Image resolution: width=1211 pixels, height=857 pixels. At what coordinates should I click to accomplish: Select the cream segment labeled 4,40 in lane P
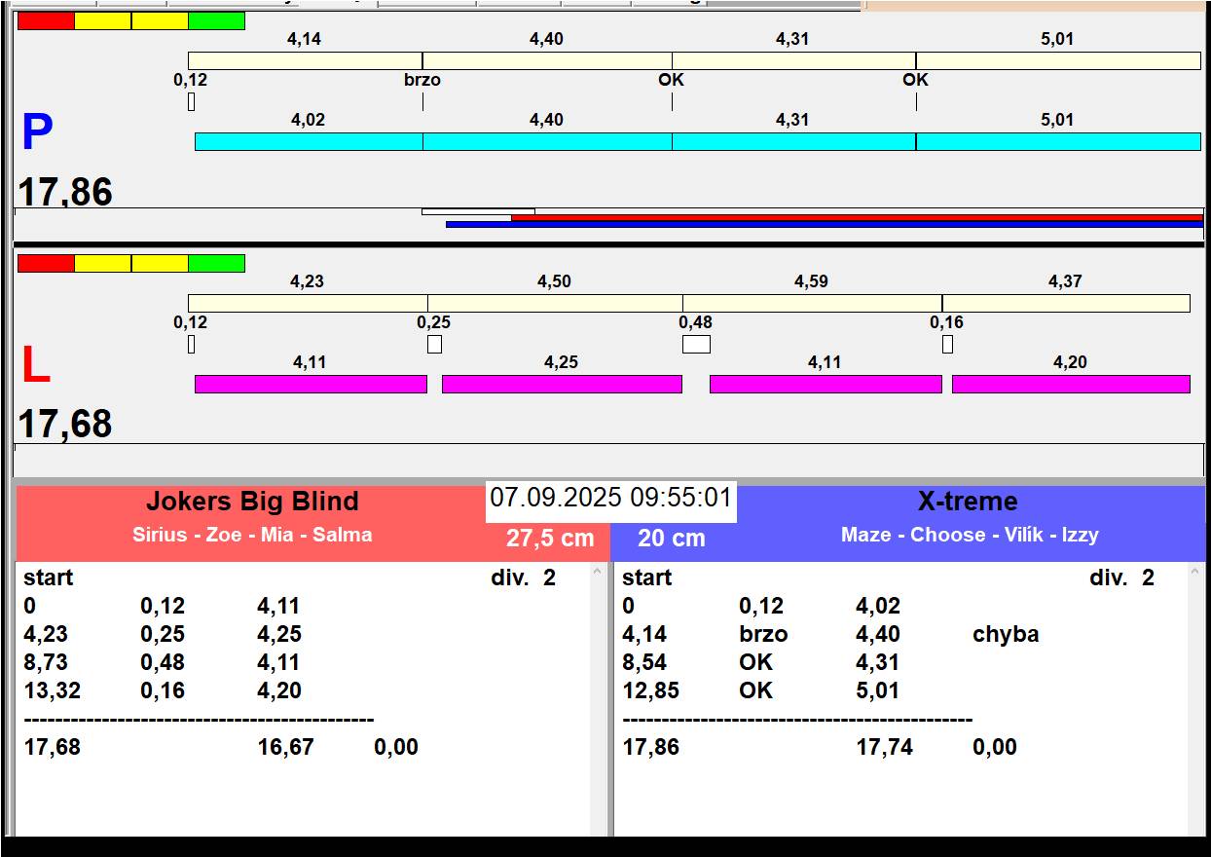click(x=547, y=60)
